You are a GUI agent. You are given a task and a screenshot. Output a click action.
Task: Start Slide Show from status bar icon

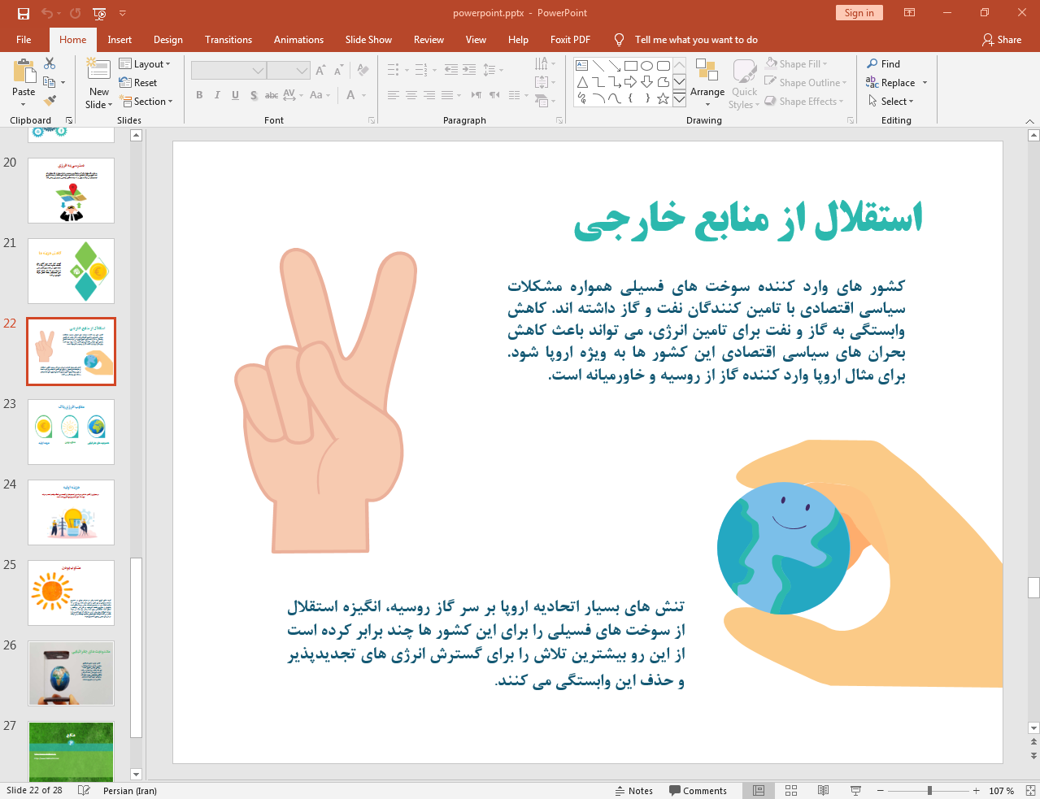[855, 790]
